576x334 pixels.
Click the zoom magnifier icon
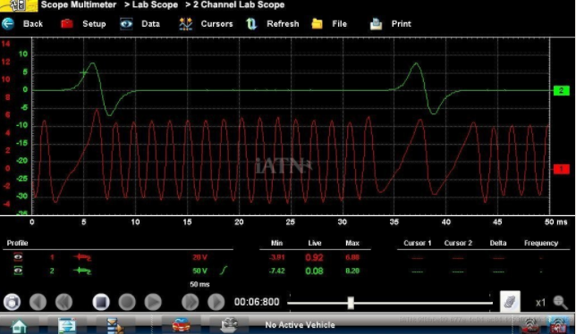(x=560, y=302)
